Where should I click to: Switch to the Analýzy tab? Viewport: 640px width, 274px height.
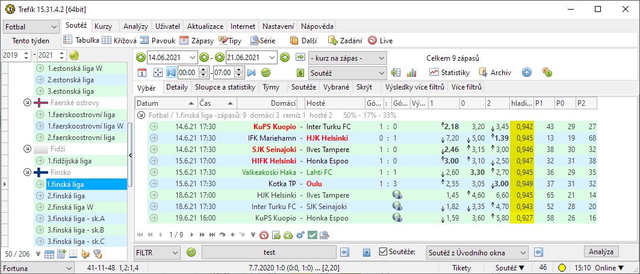point(135,26)
